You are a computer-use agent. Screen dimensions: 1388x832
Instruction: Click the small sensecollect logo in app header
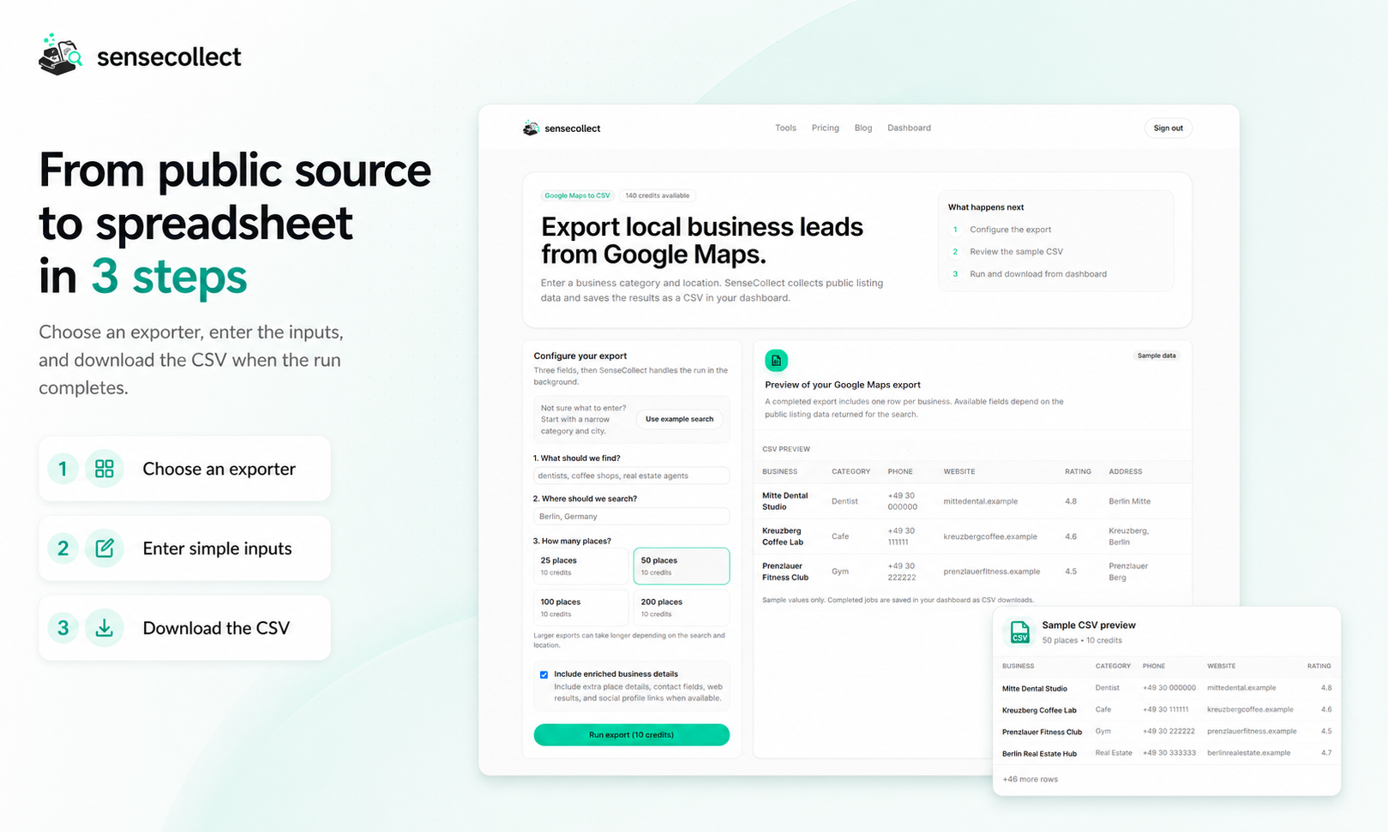531,128
